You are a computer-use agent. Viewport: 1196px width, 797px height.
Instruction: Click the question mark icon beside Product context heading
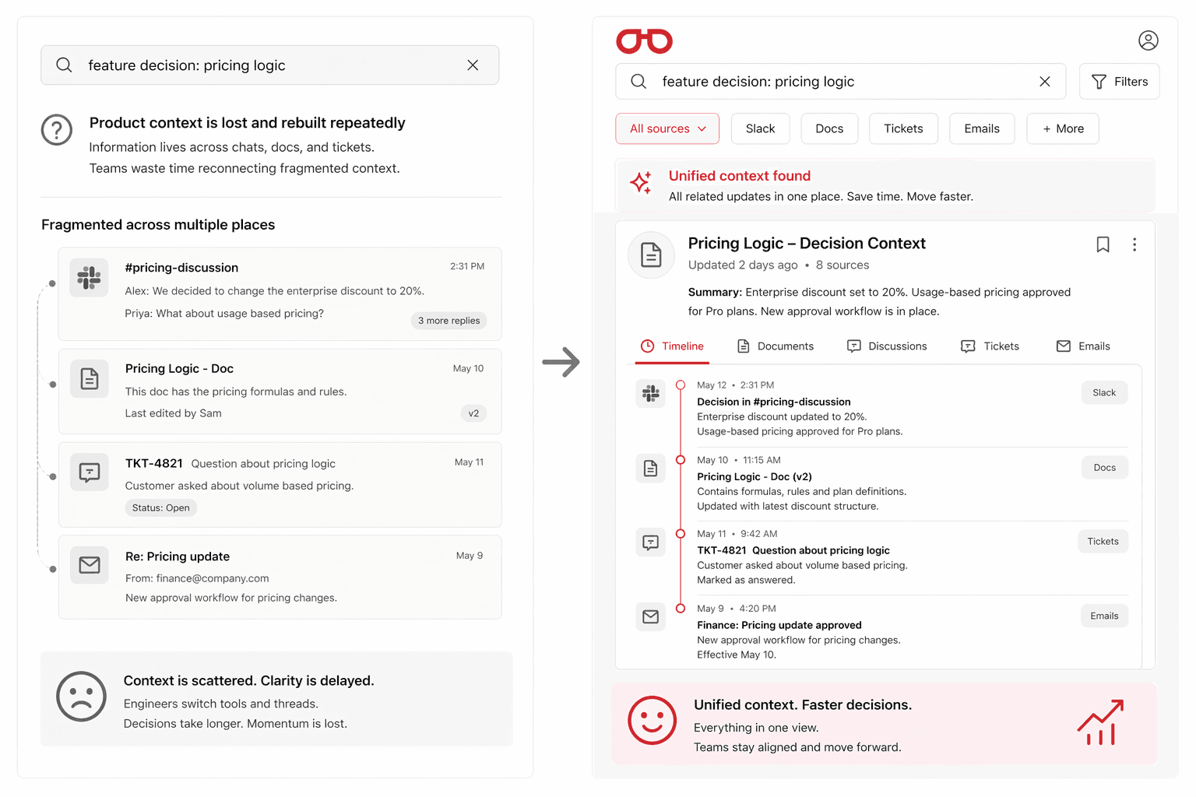click(57, 130)
